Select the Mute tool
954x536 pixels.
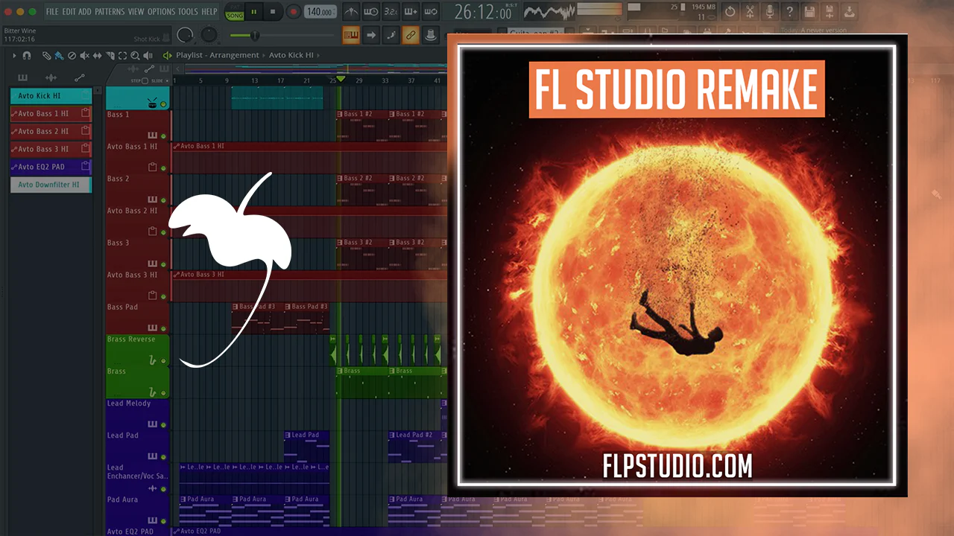coord(84,55)
